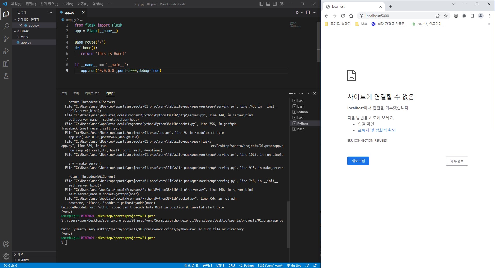Click the minimap code overview
The height and width of the screenshot is (268, 495).
pyautogui.click(x=295, y=25)
